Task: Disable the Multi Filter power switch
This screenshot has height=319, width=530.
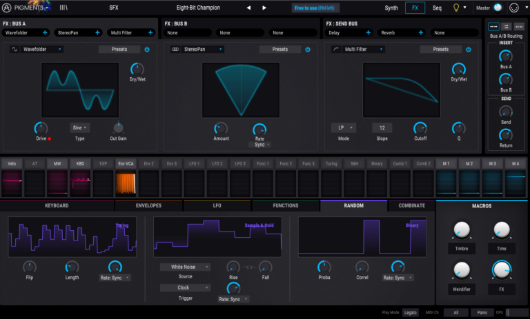Action: [x=469, y=50]
